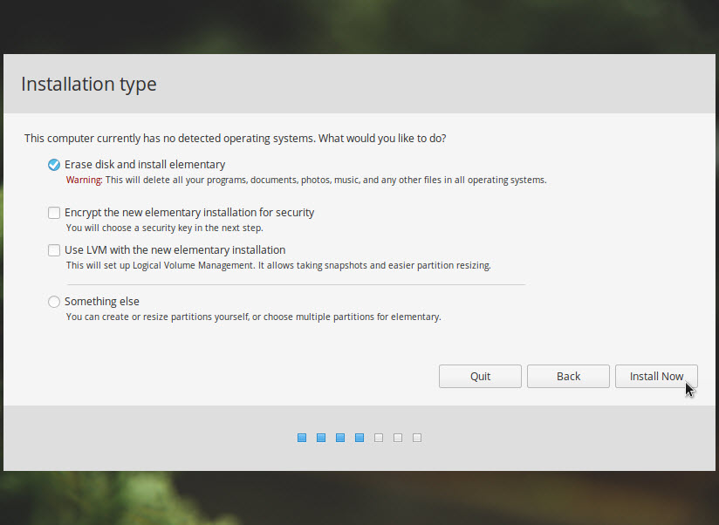
Task: Click the 'Installation type' heading
Action: click(89, 85)
